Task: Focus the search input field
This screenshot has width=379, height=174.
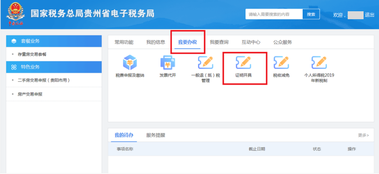Action: 274,14
